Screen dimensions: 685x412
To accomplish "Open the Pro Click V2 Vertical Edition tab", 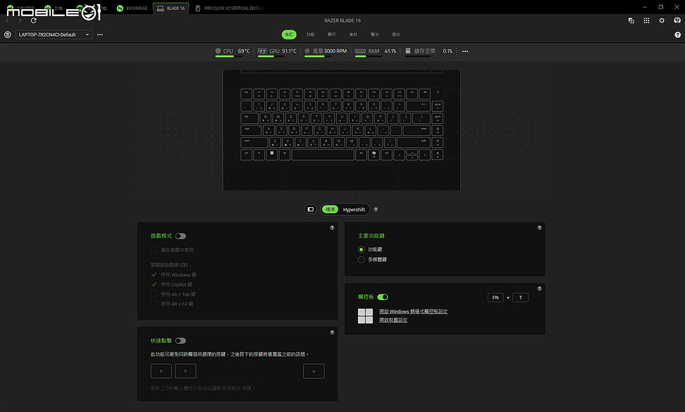I will (229, 8).
